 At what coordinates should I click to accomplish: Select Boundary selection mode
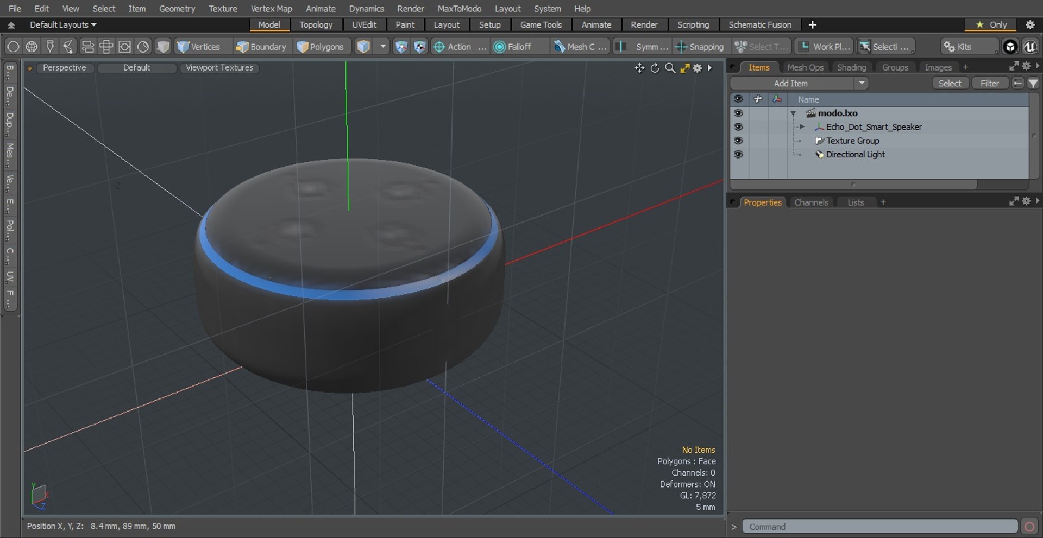[x=261, y=47]
